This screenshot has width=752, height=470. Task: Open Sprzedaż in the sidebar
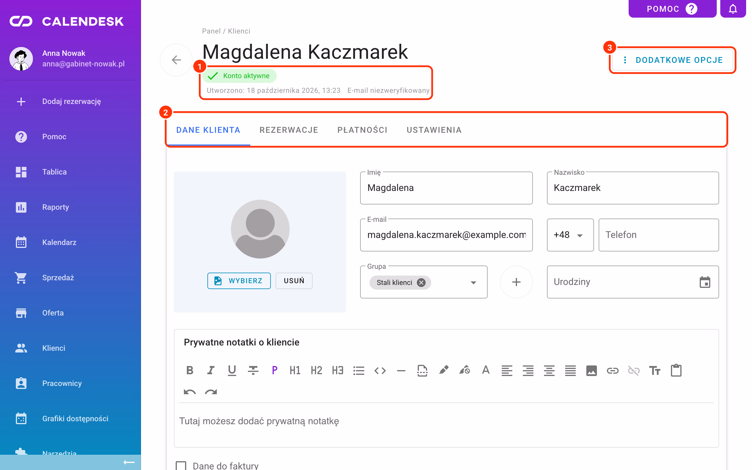click(70, 278)
